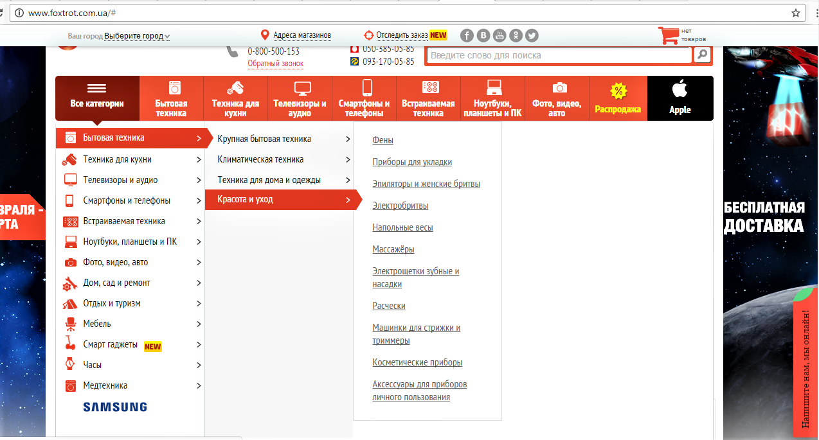Open the Распродажа percent sale tab

pos(618,98)
